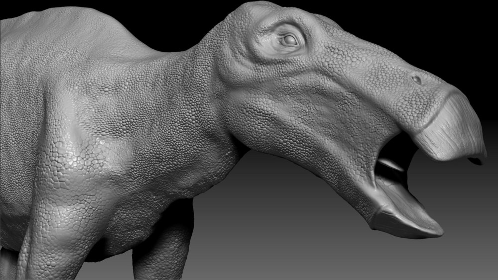Click the dark mouth interior behind the tongue
The width and height of the screenshot is (498, 280).
click(402, 149)
